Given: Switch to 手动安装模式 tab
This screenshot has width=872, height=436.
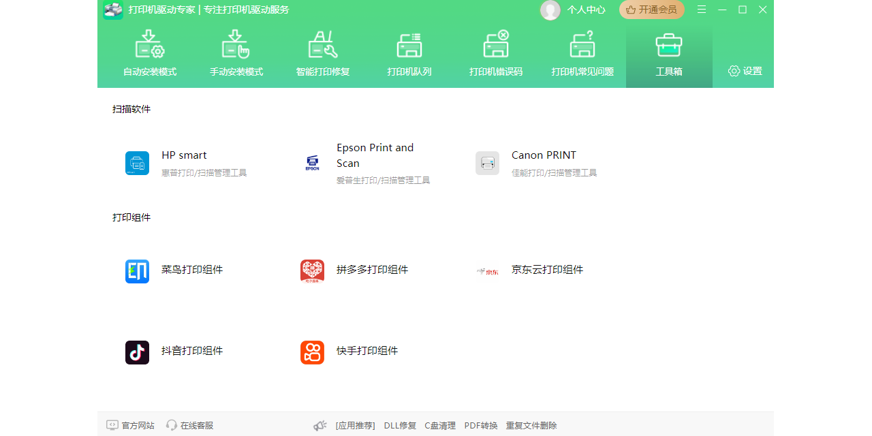Looking at the screenshot, I should 236,54.
